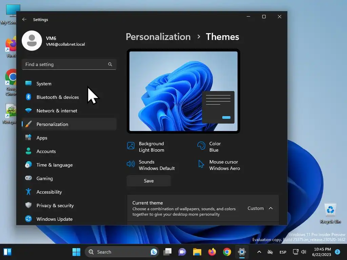The height and width of the screenshot is (260, 347).
Task: Open the Widgets button on taskbar
Action: coord(7,252)
